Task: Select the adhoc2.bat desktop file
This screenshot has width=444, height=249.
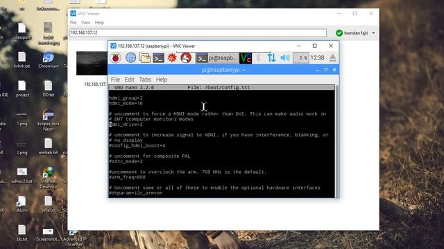Action: [x=22, y=176]
